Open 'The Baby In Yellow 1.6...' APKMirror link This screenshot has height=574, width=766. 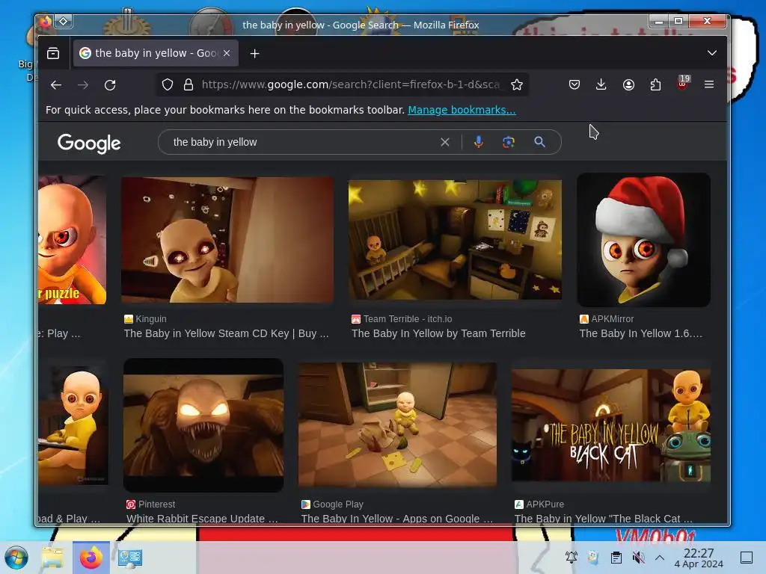click(x=640, y=333)
